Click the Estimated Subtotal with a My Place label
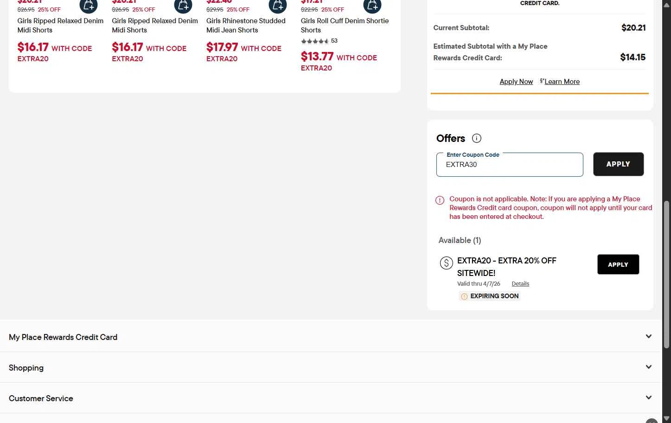 pos(490,52)
